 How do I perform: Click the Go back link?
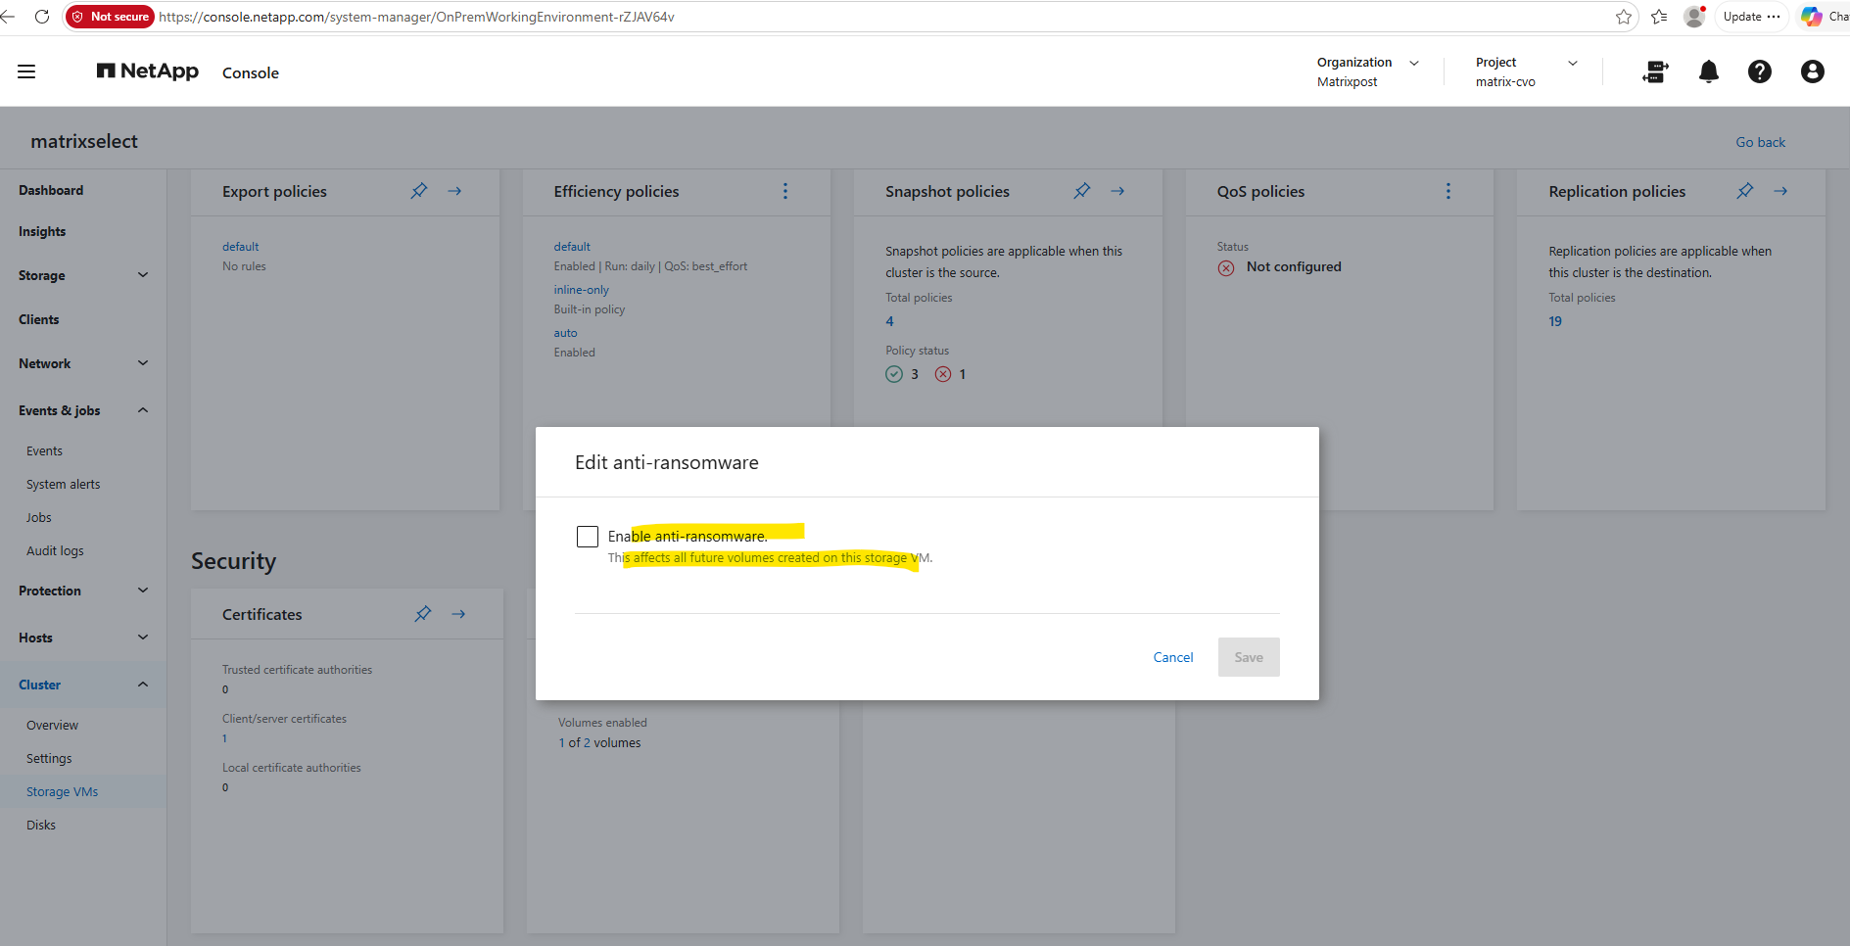coord(1760,142)
